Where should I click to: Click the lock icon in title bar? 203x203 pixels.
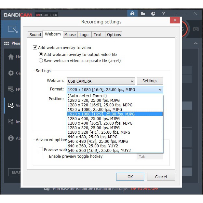coord(132,14)
